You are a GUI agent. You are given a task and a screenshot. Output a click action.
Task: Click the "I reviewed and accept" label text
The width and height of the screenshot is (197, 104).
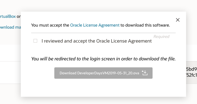[x=96, y=41]
